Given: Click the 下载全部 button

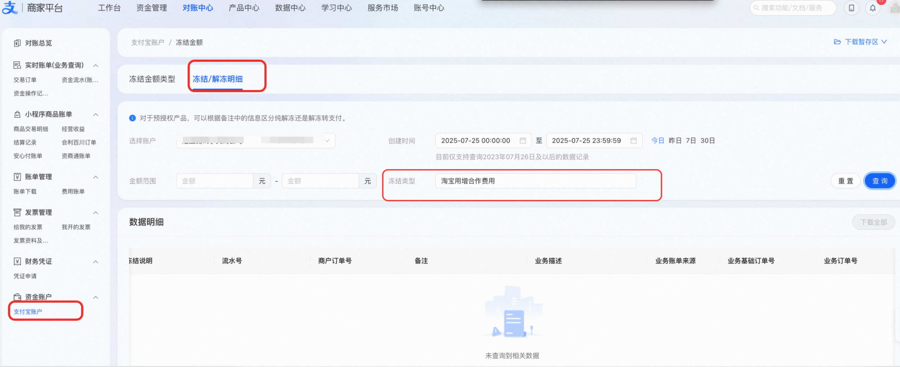Looking at the screenshot, I should (x=873, y=222).
